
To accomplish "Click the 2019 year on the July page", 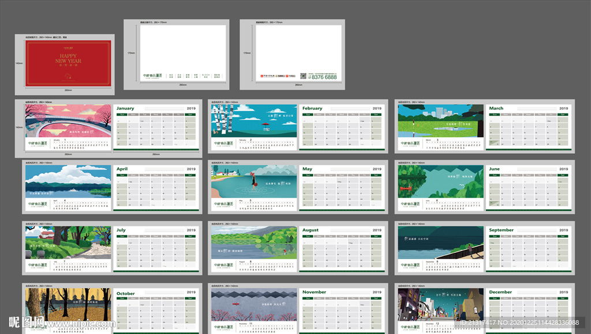I will (x=191, y=230).
